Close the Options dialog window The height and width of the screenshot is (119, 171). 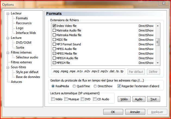pos(164,3)
